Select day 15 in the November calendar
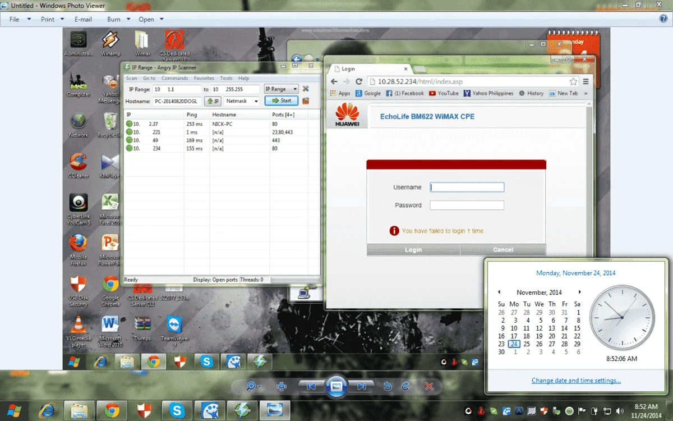This screenshot has width=673, height=421. tap(577, 328)
